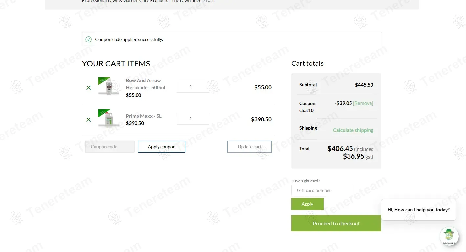The height and width of the screenshot is (252, 466).
Task: Click the Apply coupon button
Action: coord(161,147)
